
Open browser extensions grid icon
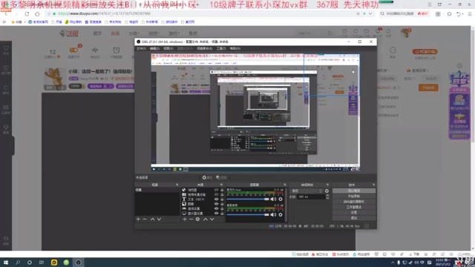point(438,14)
